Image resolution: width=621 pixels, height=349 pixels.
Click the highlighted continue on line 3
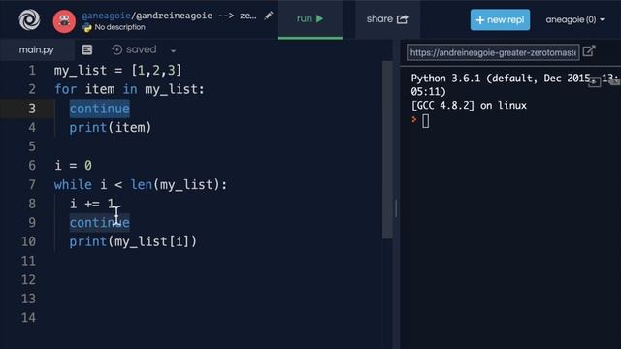point(99,109)
